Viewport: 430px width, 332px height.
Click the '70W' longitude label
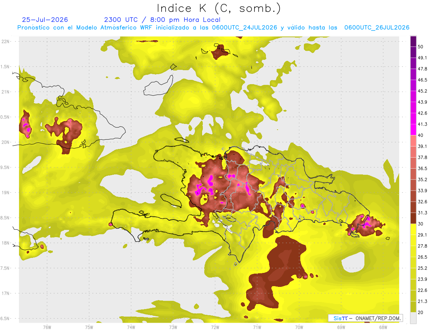point(299,327)
